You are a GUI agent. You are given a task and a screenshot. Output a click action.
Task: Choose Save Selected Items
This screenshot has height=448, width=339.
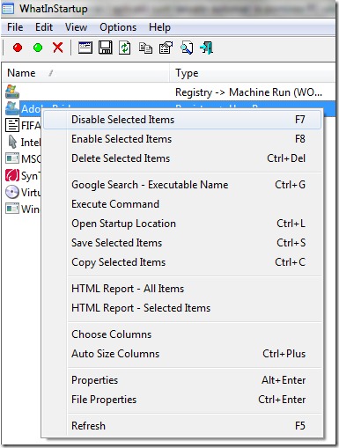tap(182, 243)
